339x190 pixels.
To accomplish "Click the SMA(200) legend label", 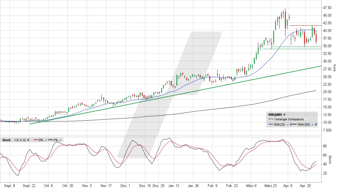I will pos(304,125).
